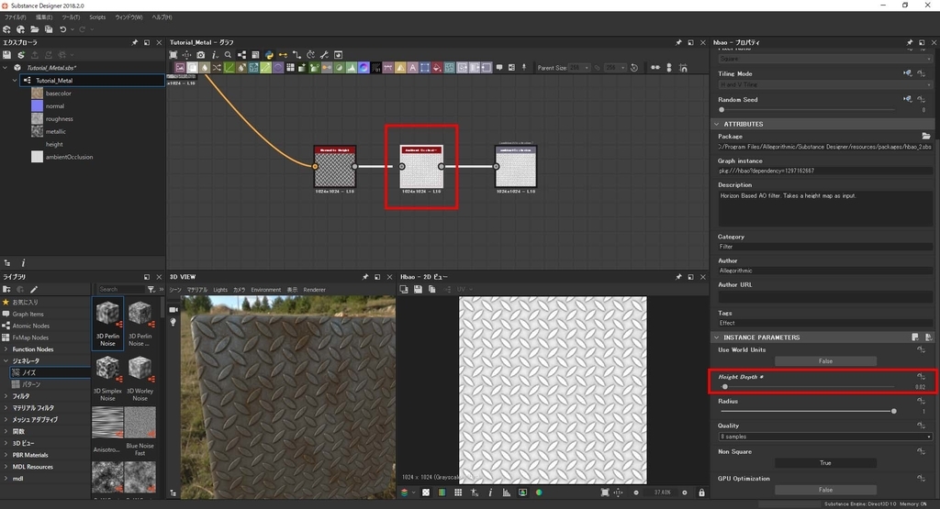Image resolution: width=940 pixels, height=509 pixels.
Task: Click the undo arrow in the main toolbar
Action: [x=62, y=29]
